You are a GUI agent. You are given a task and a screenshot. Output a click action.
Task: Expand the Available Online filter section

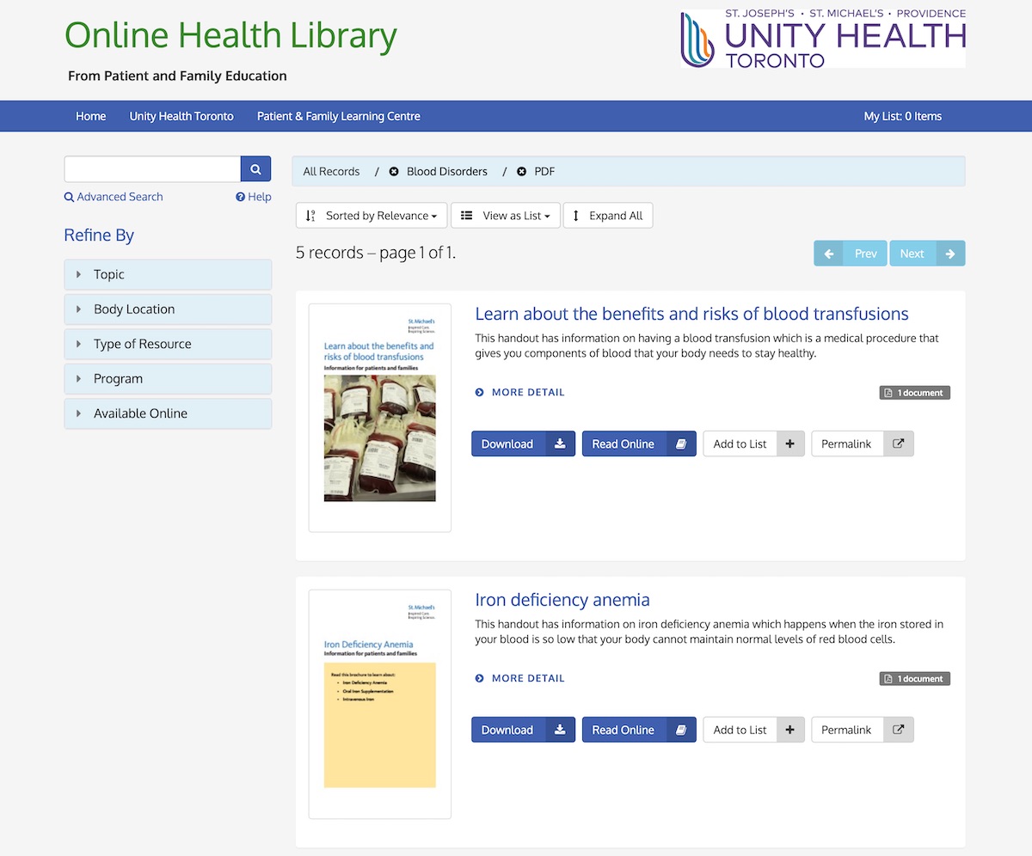point(167,413)
